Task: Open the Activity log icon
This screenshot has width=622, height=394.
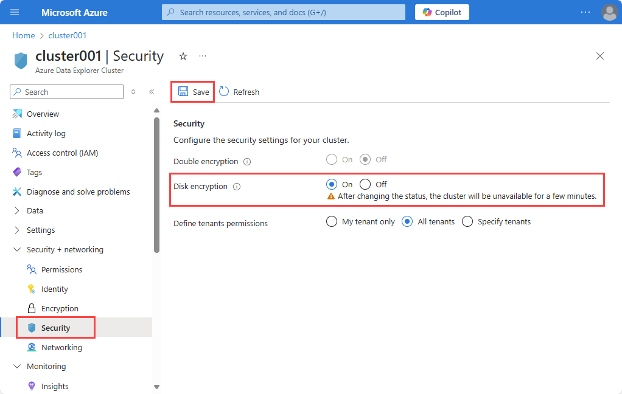Action: (18, 133)
